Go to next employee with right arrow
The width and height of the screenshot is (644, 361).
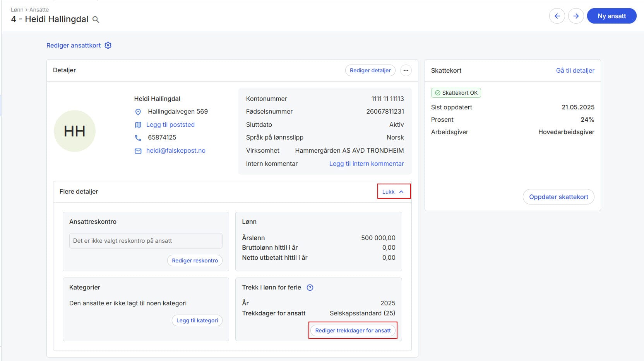[576, 16]
